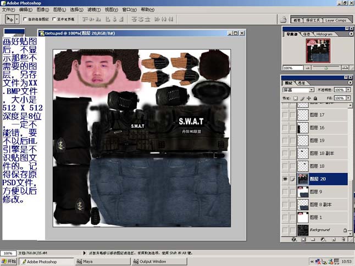Click the Navigator zoom out button
This screenshot has height=266, width=355.
(x=307, y=68)
